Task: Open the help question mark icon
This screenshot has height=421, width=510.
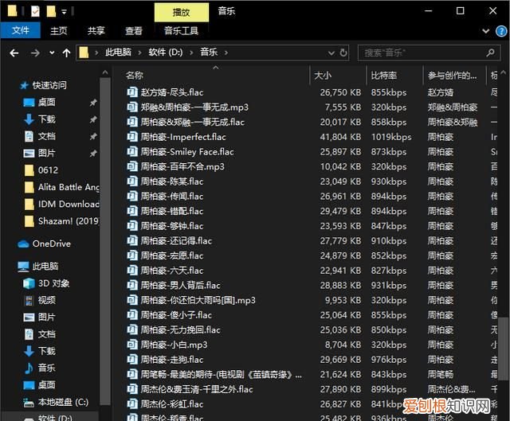Action: tap(501, 31)
